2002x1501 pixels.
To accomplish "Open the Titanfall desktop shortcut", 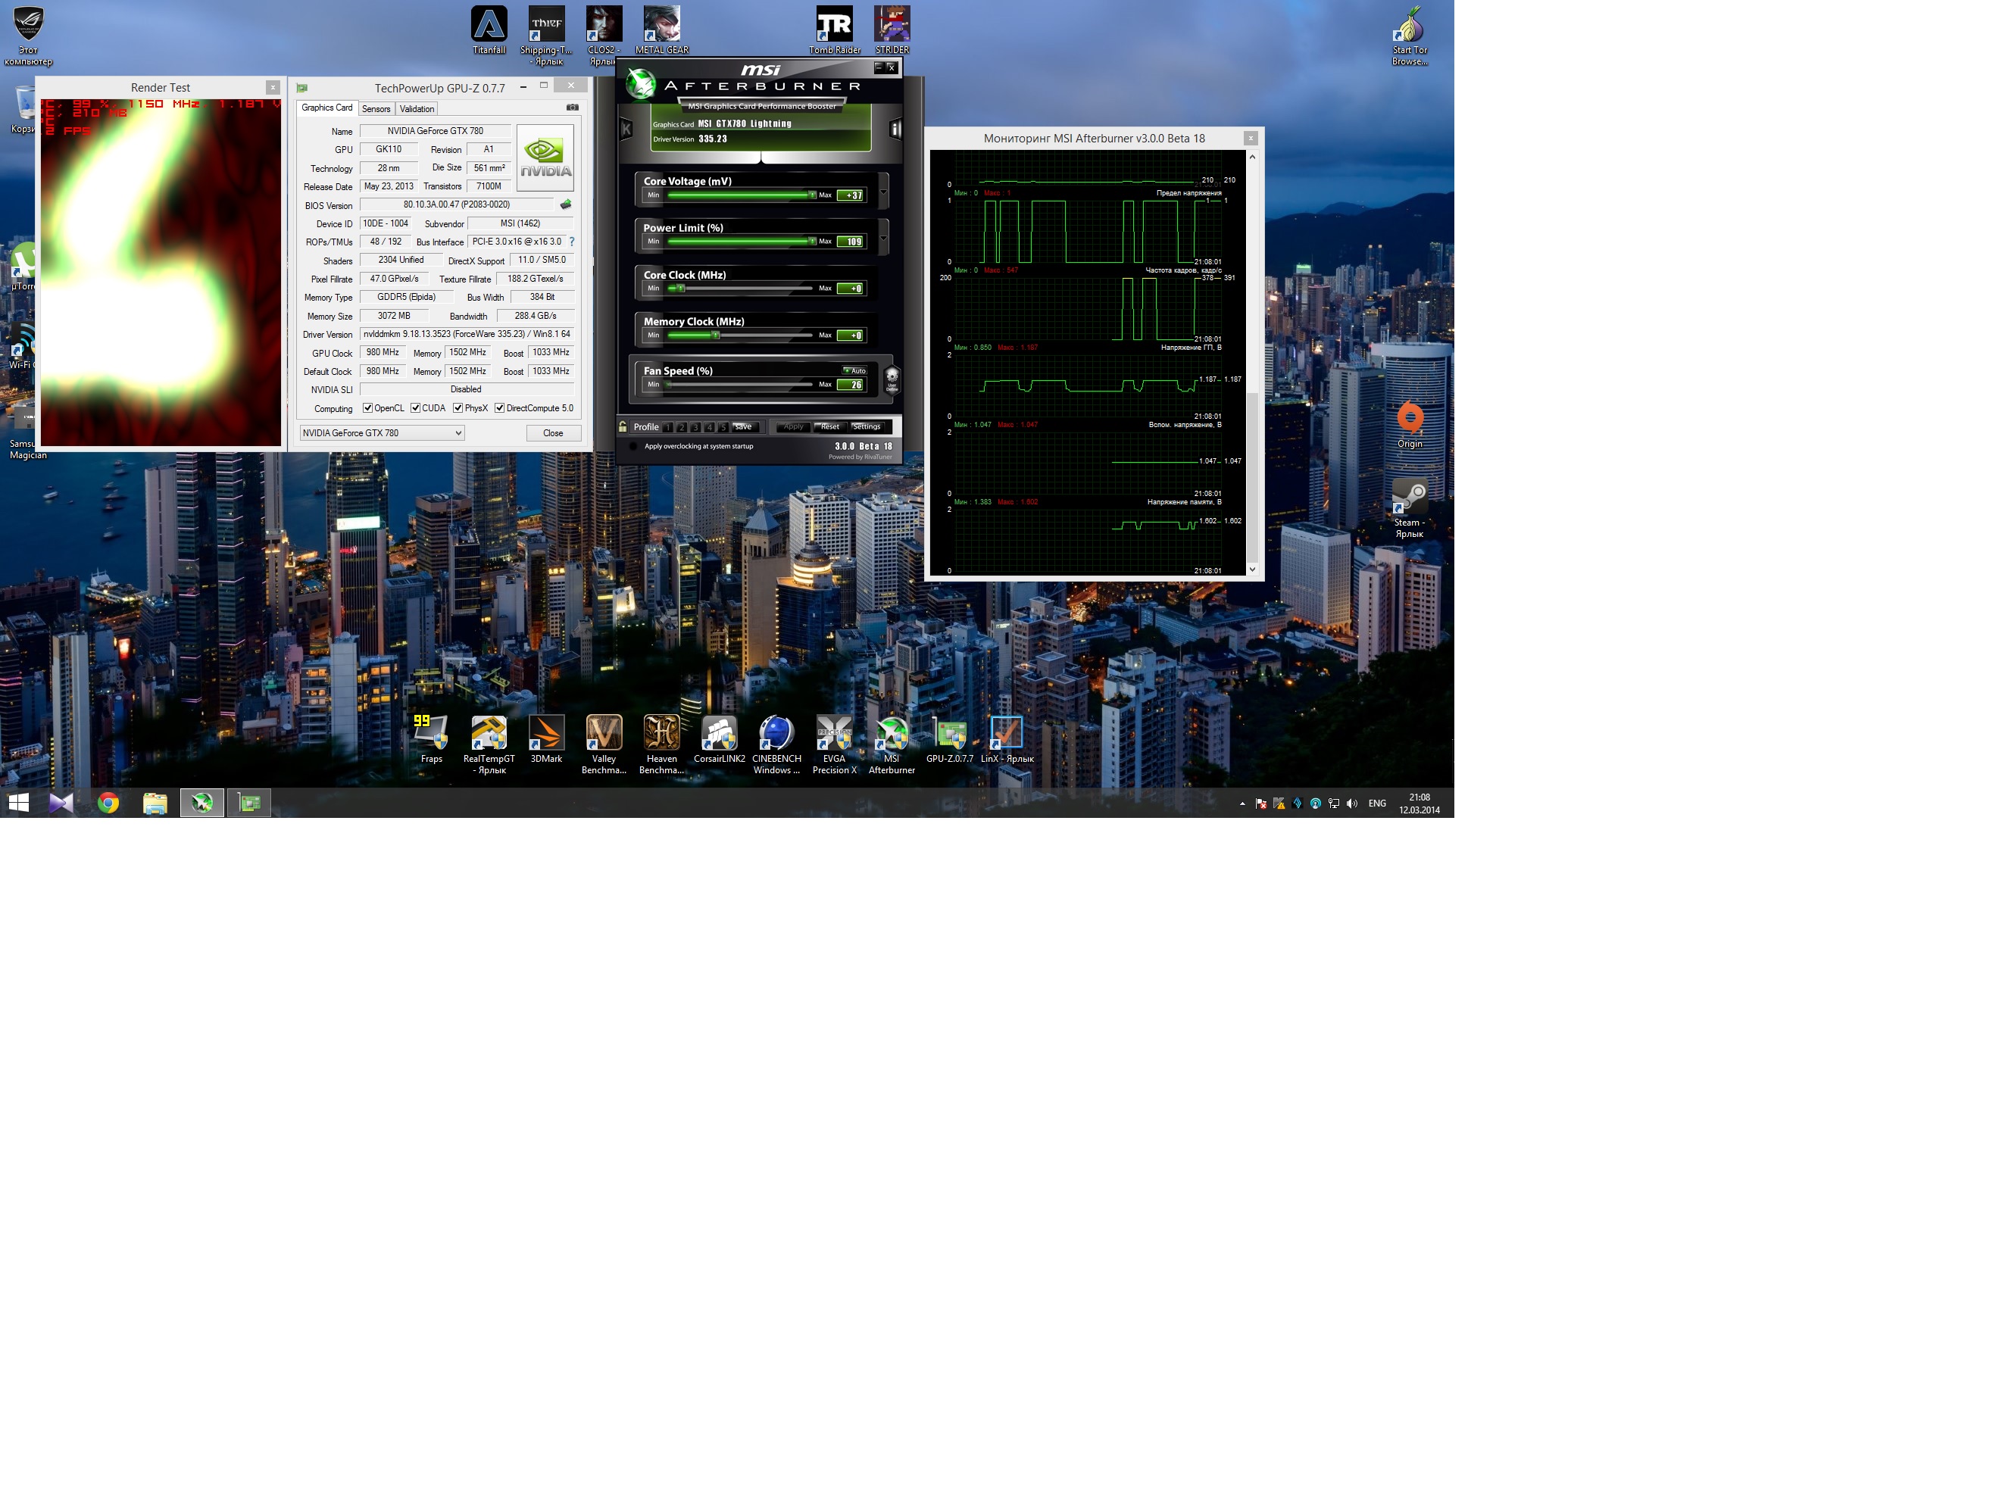I will pyautogui.click(x=489, y=31).
